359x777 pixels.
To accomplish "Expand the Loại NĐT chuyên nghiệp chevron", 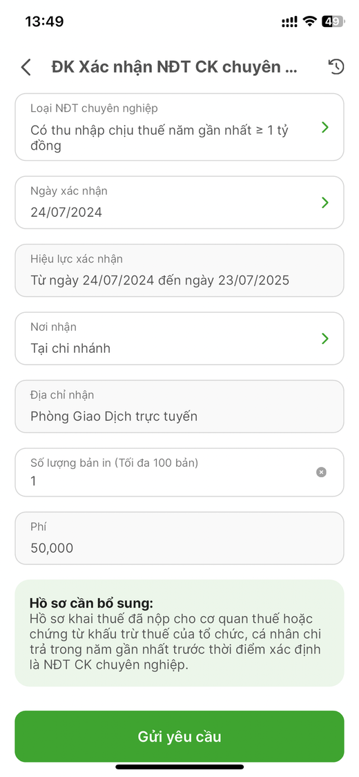I will (x=325, y=127).
